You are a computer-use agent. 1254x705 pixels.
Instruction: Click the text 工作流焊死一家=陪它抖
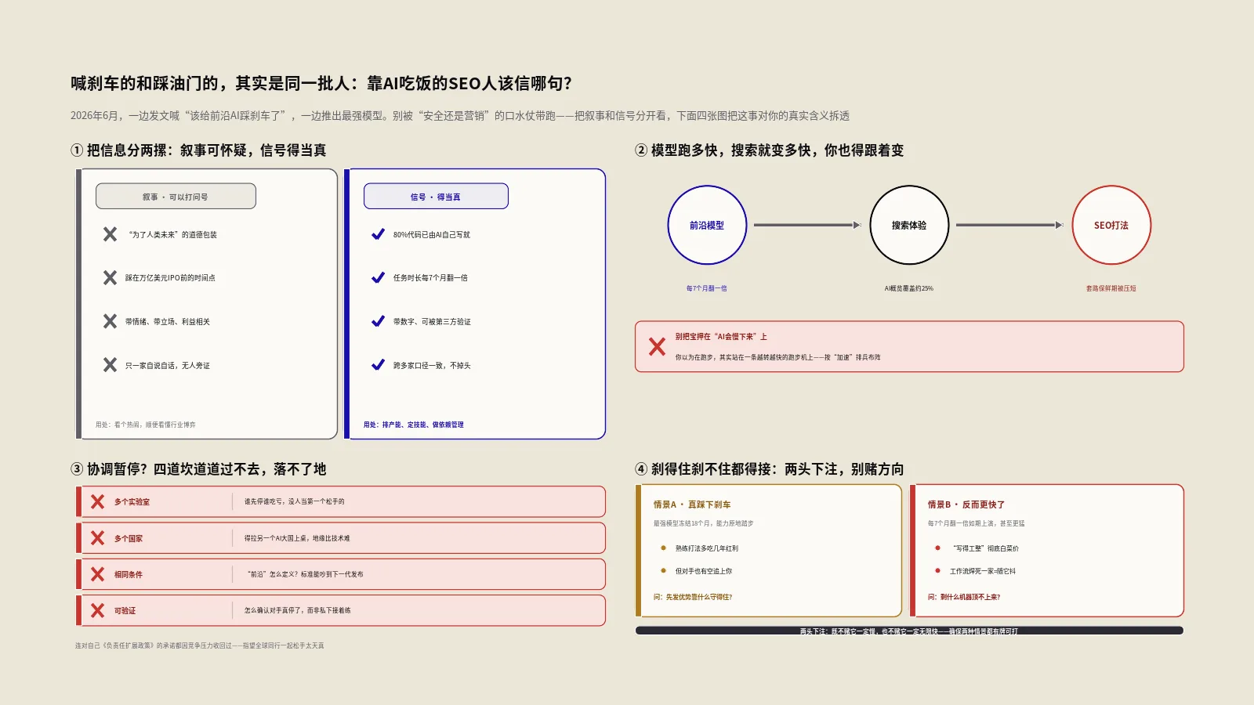[983, 571]
